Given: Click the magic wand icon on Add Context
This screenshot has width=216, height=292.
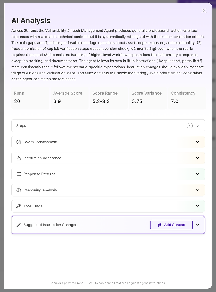Looking at the screenshot, I should pyautogui.click(x=159, y=225).
